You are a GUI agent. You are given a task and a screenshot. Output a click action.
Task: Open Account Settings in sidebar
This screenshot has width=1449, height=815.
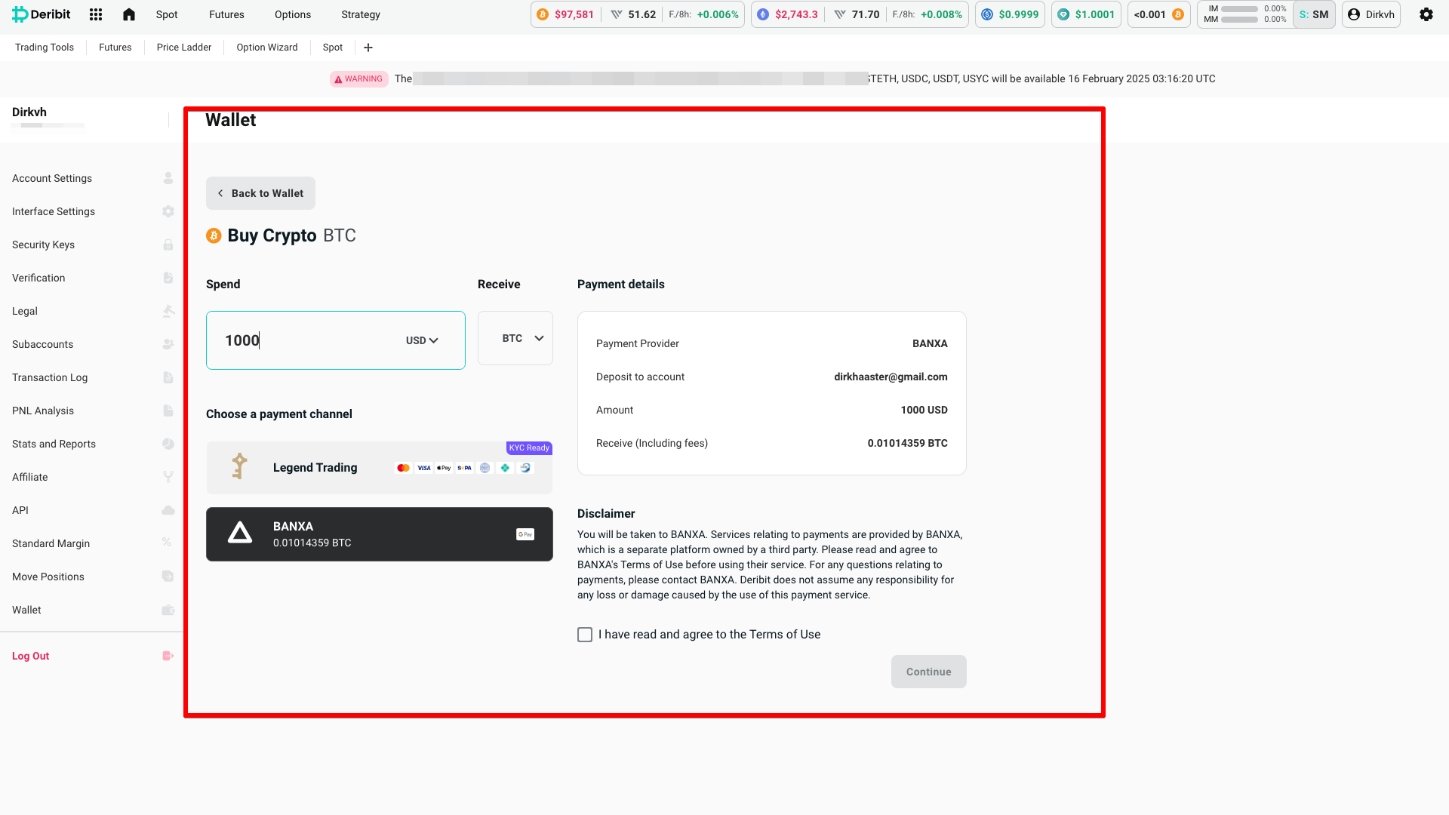click(x=52, y=178)
